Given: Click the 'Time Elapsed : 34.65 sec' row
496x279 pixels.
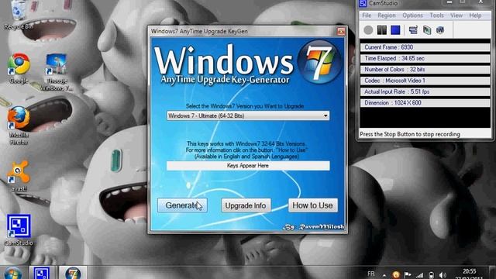Looking at the screenshot, I should click(x=425, y=59).
